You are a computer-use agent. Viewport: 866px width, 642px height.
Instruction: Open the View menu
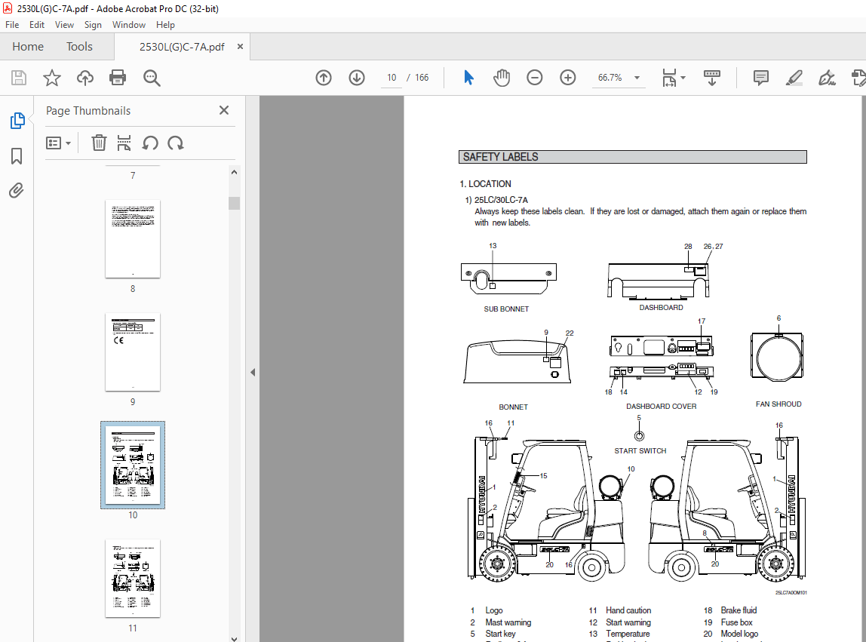pyautogui.click(x=64, y=25)
